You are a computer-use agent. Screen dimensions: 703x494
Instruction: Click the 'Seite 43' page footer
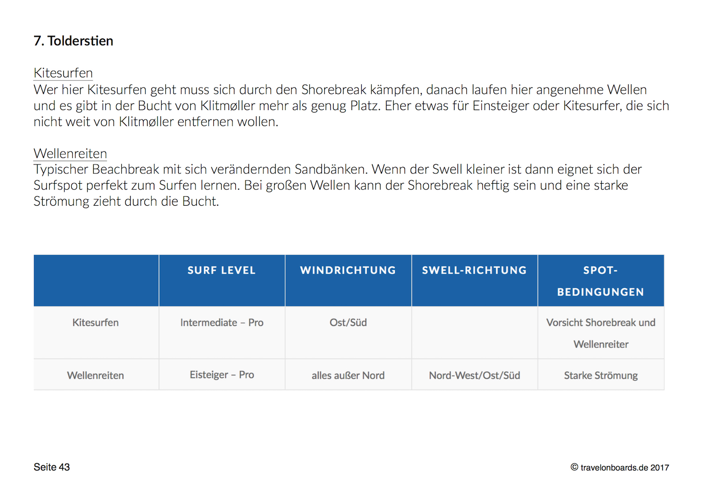coord(52,467)
